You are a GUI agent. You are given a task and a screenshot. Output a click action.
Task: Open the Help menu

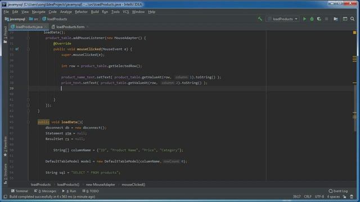tap(151, 12)
